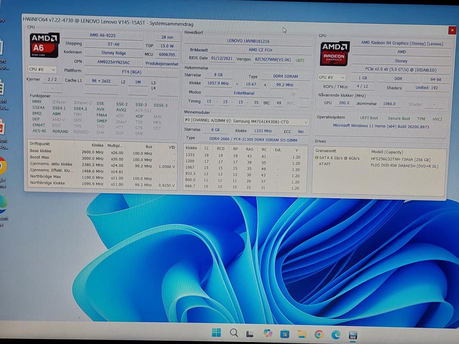Image resolution: width=459 pixels, height=344 pixels.
Task: Click the ECC Nei field
Action: tap(301, 132)
